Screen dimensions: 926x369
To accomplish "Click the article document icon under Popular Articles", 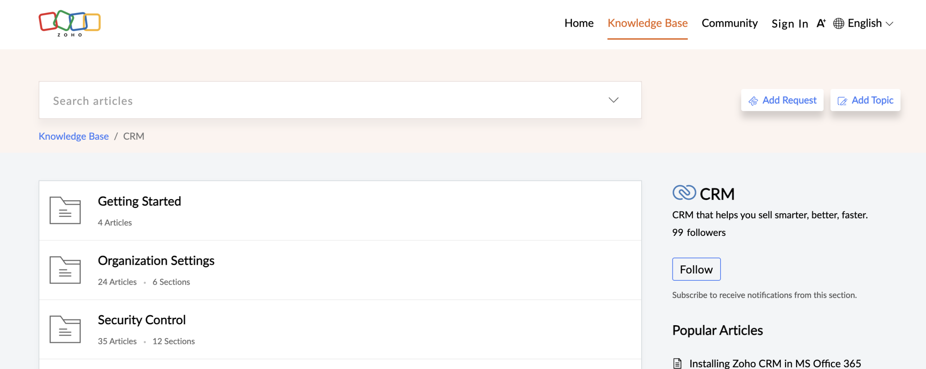I will click(677, 363).
